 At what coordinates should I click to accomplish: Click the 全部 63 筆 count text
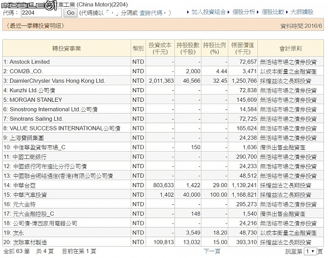[16, 251]
